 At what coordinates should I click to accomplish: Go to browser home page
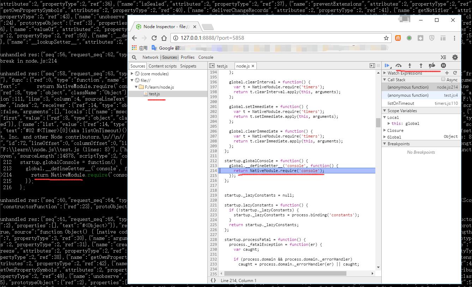pos(164,38)
